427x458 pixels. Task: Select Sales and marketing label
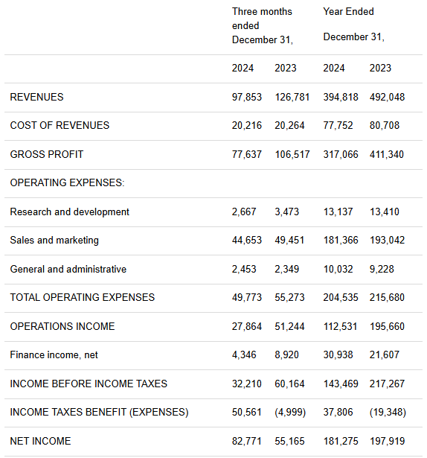(x=54, y=240)
